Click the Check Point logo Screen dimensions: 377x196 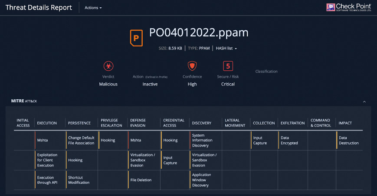(x=349, y=7)
